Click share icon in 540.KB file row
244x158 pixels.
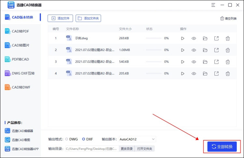[216, 62]
